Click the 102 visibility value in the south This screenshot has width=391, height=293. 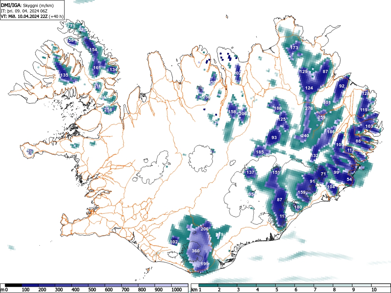174,242
